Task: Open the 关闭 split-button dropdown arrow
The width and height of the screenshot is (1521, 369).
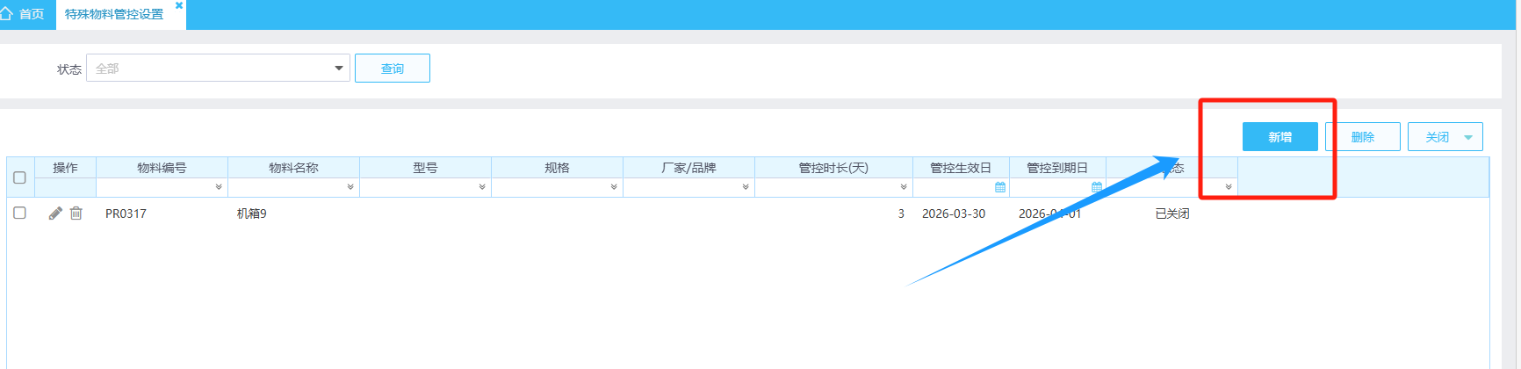Action: [x=1468, y=137]
